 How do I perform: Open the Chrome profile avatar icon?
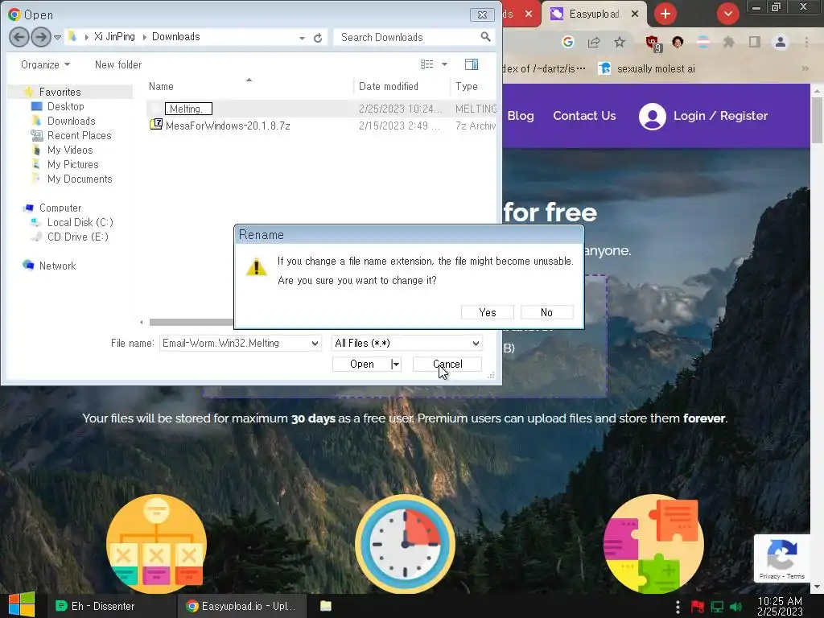click(x=781, y=42)
